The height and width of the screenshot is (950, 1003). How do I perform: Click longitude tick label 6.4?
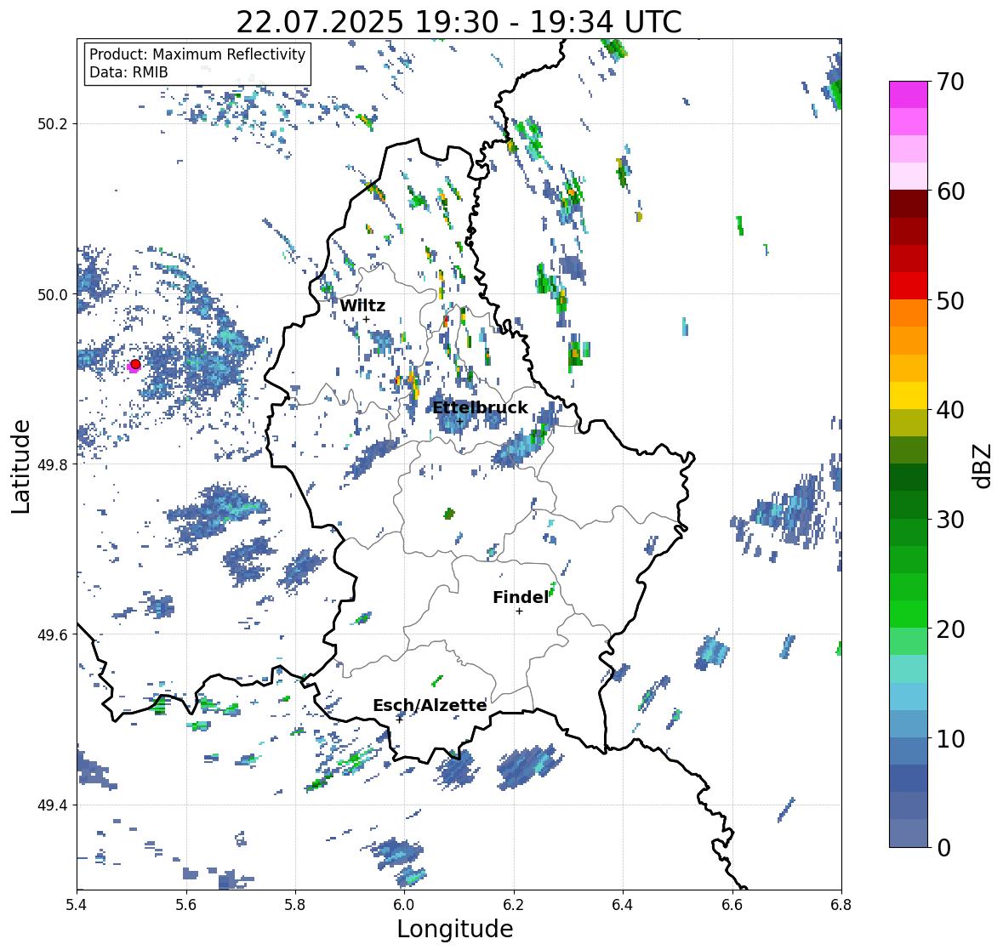(623, 905)
